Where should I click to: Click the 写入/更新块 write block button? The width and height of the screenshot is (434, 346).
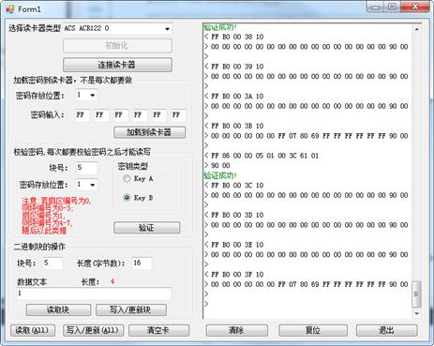pos(131,310)
